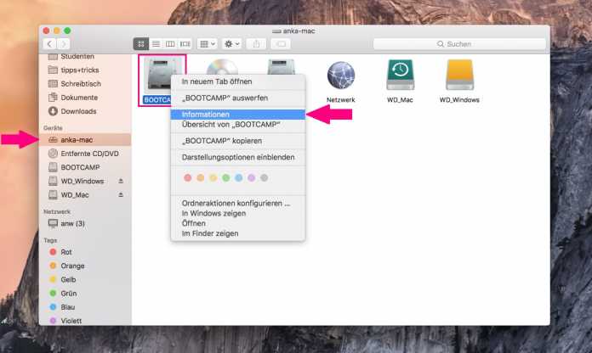The height and width of the screenshot is (353, 592).
Task: Open the arrange-by dropdown in the toolbar
Action: pyautogui.click(x=207, y=43)
